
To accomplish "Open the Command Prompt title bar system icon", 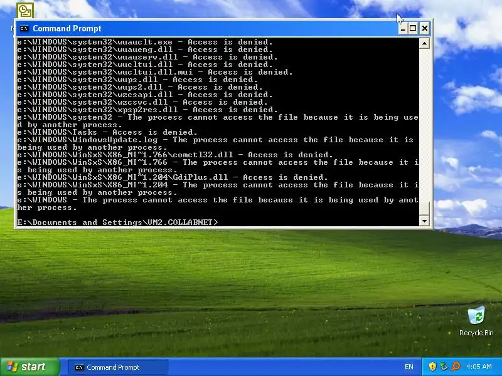I will pos(24,28).
